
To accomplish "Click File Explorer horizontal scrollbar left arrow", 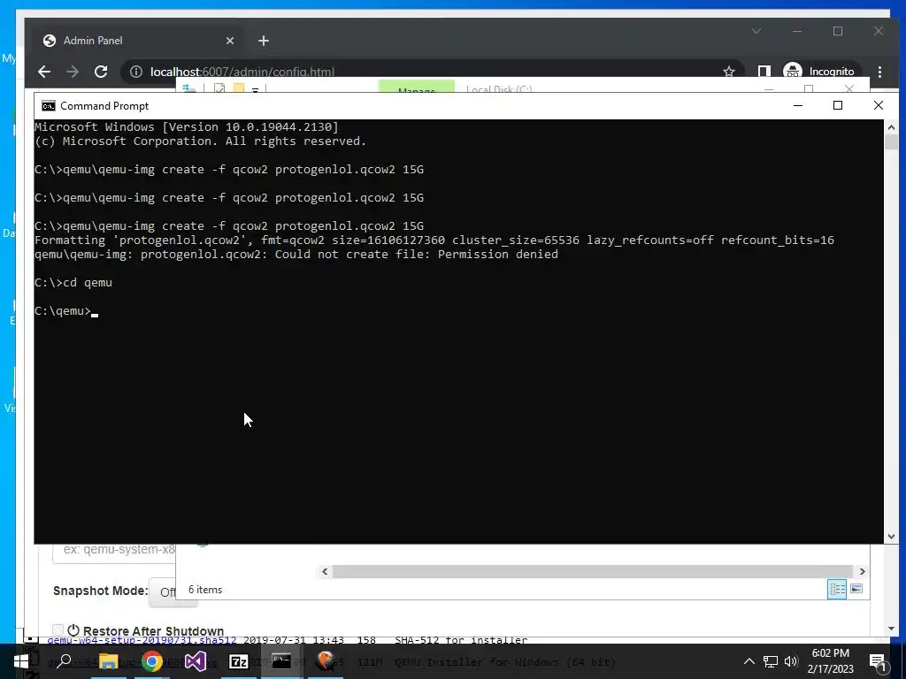I will pos(325,572).
